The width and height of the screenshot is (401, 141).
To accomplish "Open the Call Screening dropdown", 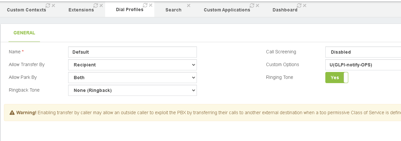I will tap(363, 52).
